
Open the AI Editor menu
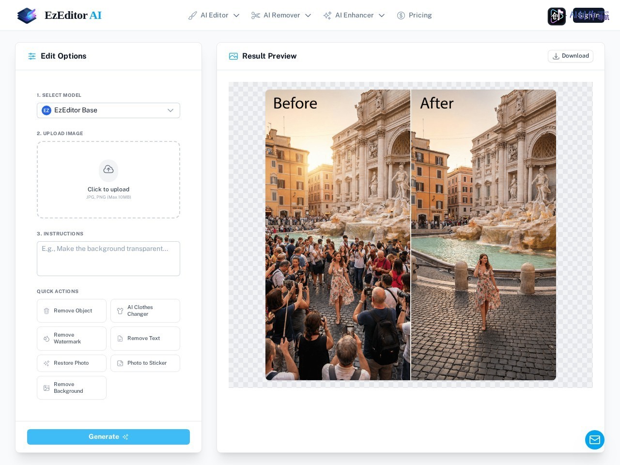coord(214,15)
